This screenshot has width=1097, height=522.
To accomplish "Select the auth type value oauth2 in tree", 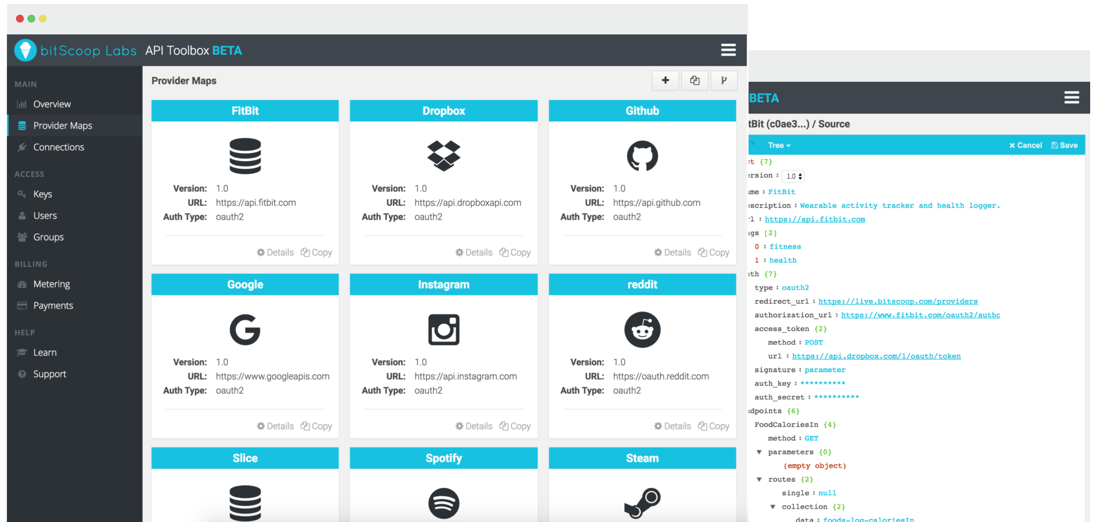I will [795, 288].
